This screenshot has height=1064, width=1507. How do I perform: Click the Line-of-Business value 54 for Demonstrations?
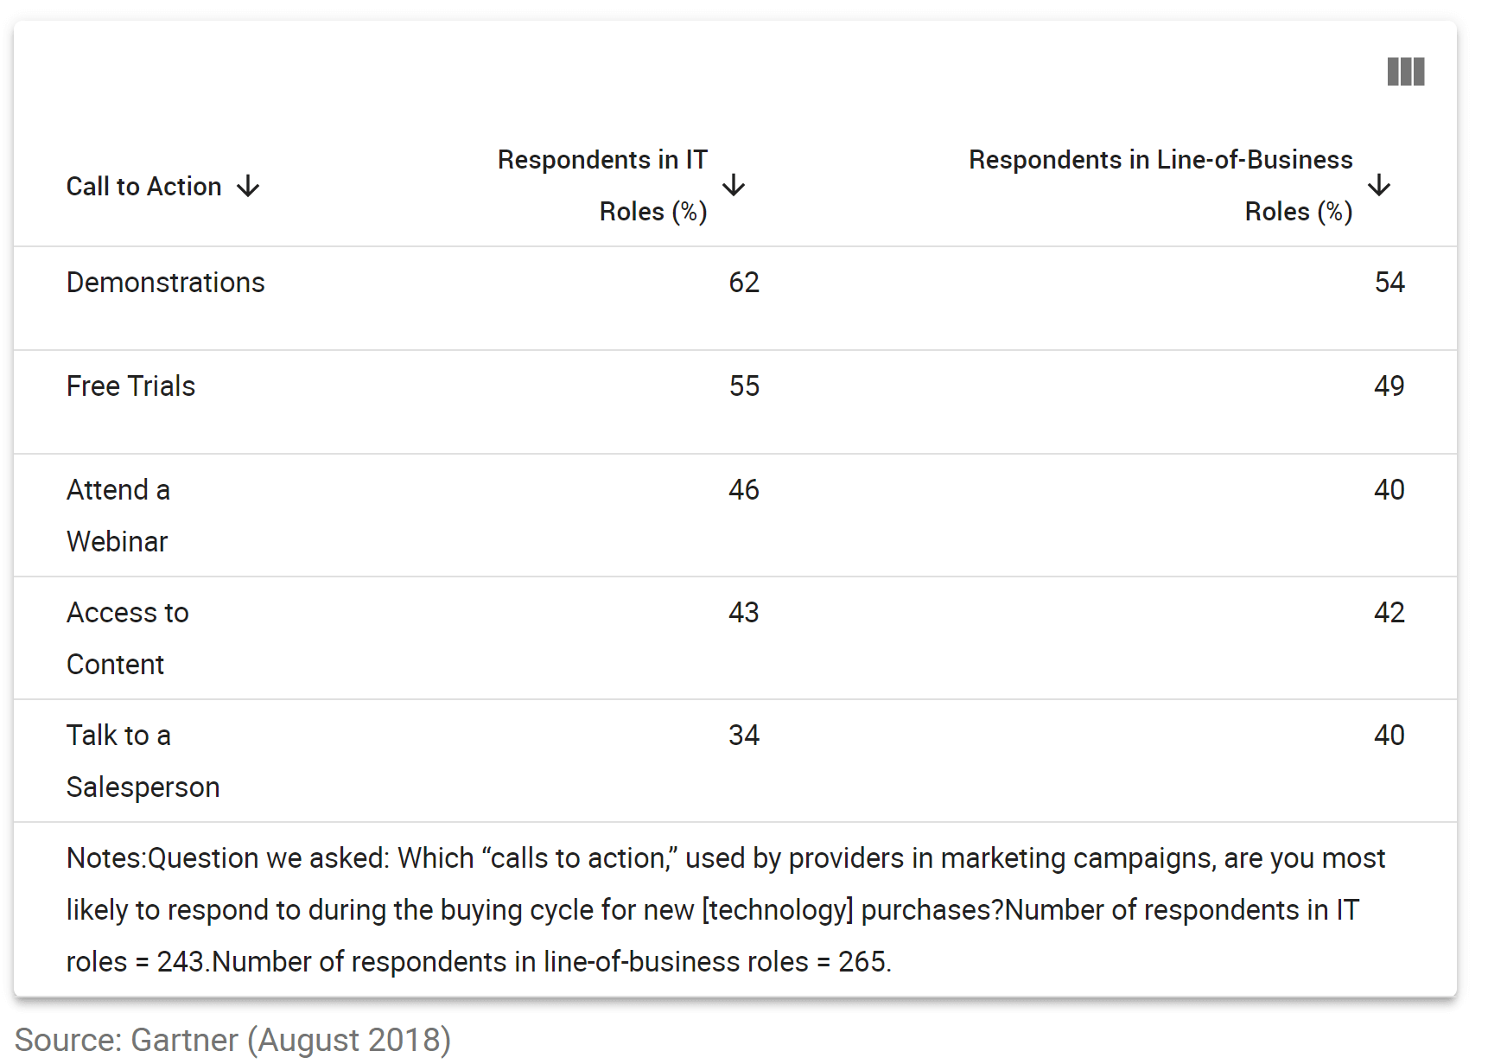pyautogui.click(x=1389, y=283)
